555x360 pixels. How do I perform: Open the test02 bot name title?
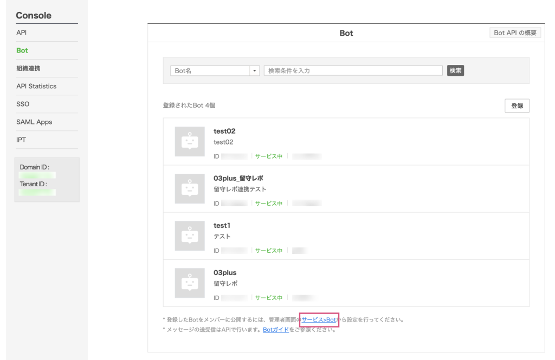pyautogui.click(x=224, y=131)
